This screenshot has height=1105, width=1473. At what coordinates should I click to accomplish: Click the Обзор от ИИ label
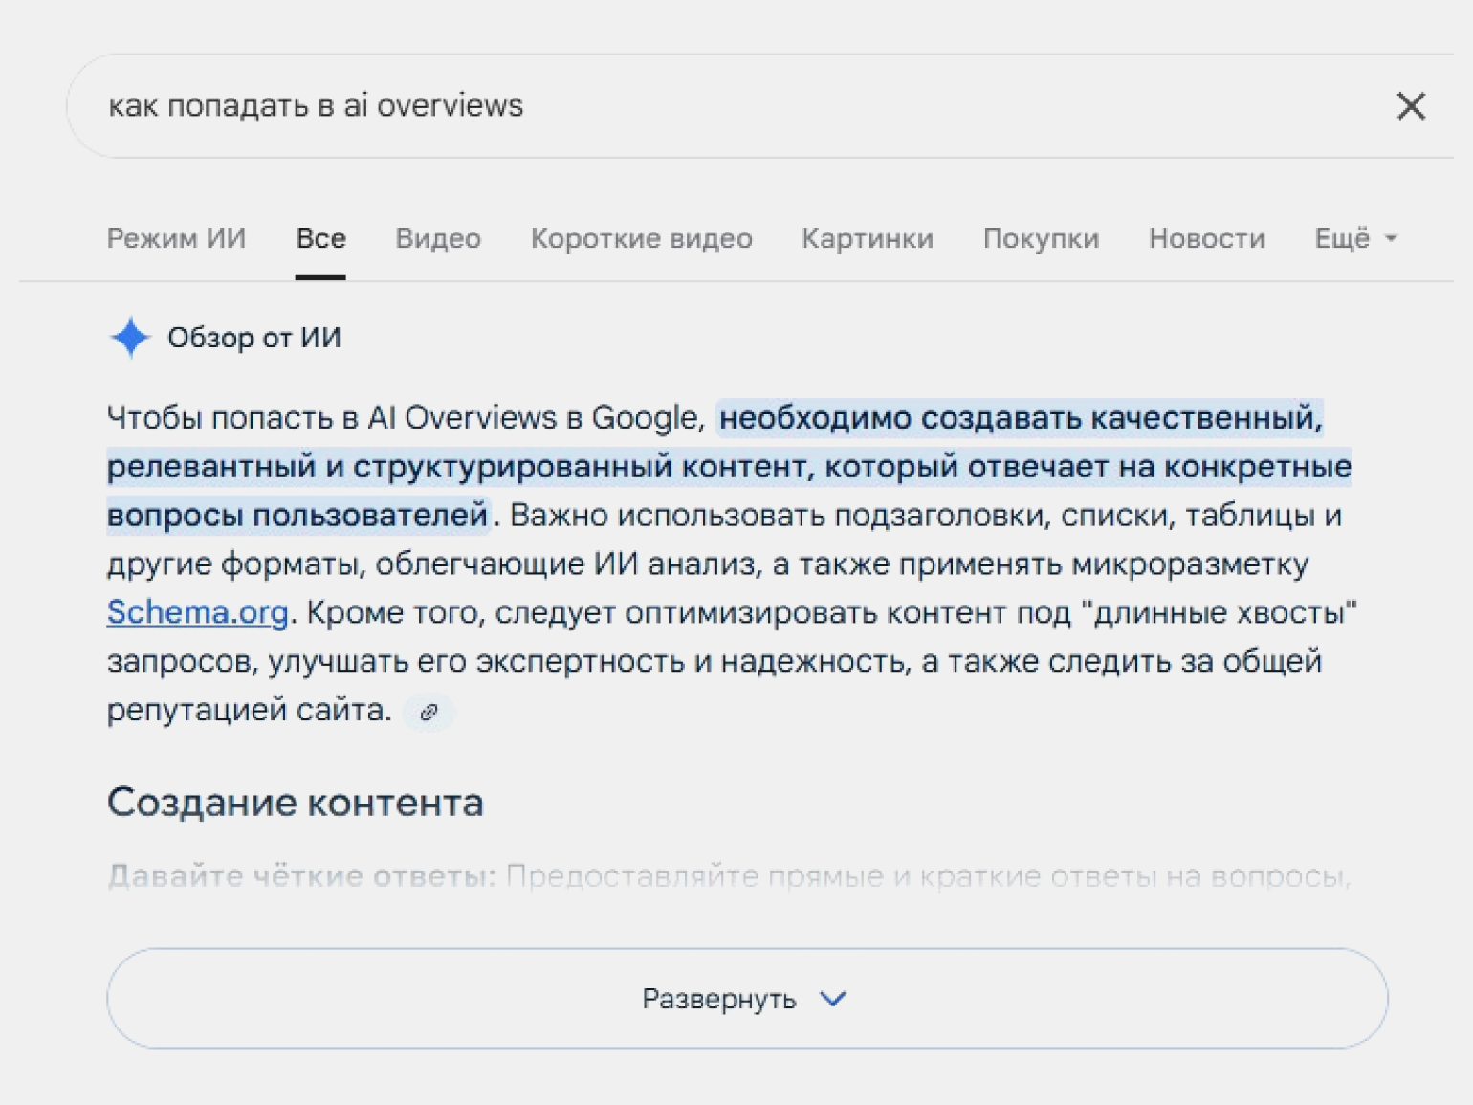pyautogui.click(x=253, y=338)
